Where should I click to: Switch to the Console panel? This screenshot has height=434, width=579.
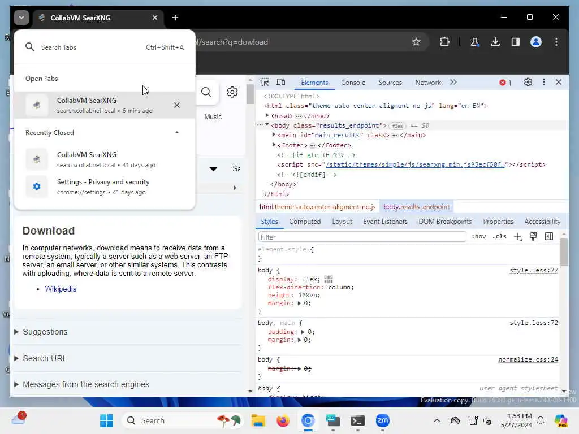click(353, 83)
